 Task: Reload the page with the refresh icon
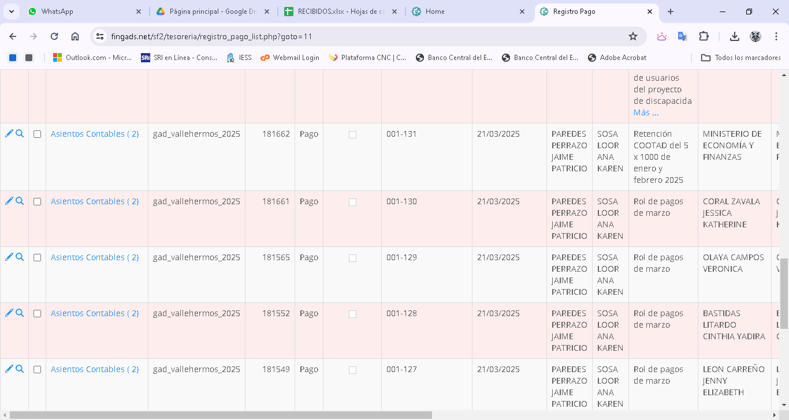[x=54, y=36]
